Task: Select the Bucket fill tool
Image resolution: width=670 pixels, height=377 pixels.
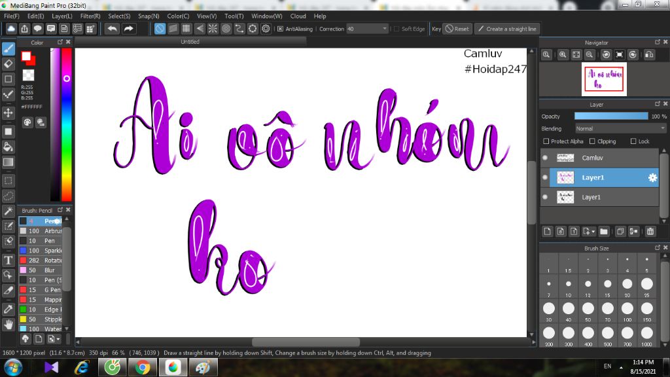Action: 8,147
